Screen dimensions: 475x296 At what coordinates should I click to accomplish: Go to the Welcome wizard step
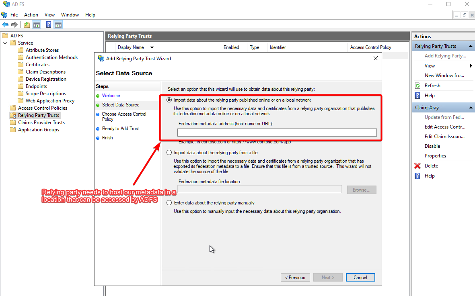pos(111,96)
